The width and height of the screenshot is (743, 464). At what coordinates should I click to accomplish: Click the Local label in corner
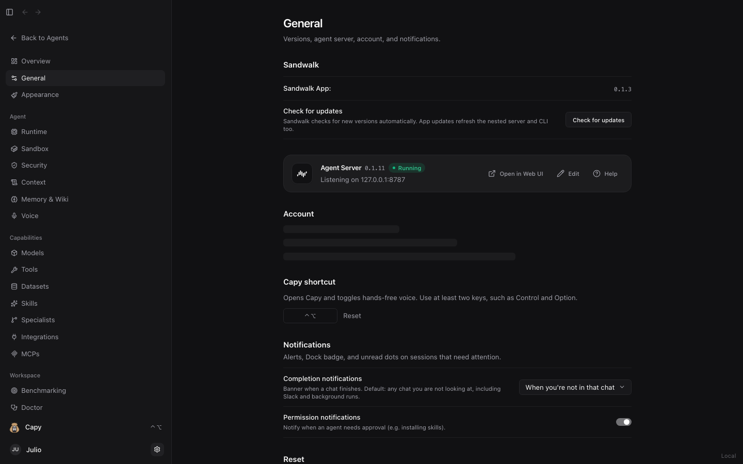pos(729,456)
